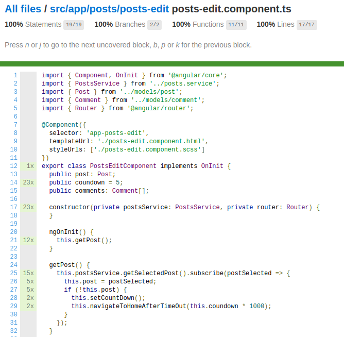Click line number 21
The height and width of the screenshot is (337, 344).
coord(13,240)
